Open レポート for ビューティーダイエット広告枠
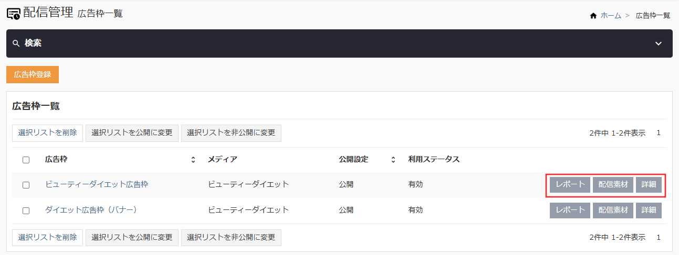Viewport: 679px width, 255px height. [570, 185]
